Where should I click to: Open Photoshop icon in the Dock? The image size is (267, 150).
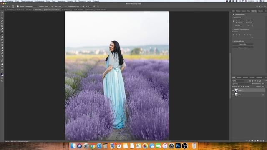click(x=178, y=146)
